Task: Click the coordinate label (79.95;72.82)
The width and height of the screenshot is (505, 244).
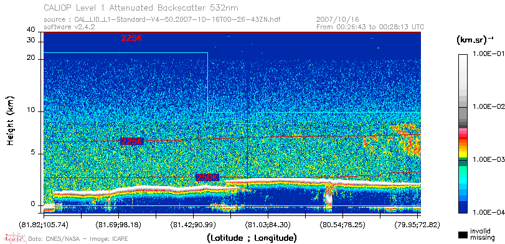Action: coord(417,224)
